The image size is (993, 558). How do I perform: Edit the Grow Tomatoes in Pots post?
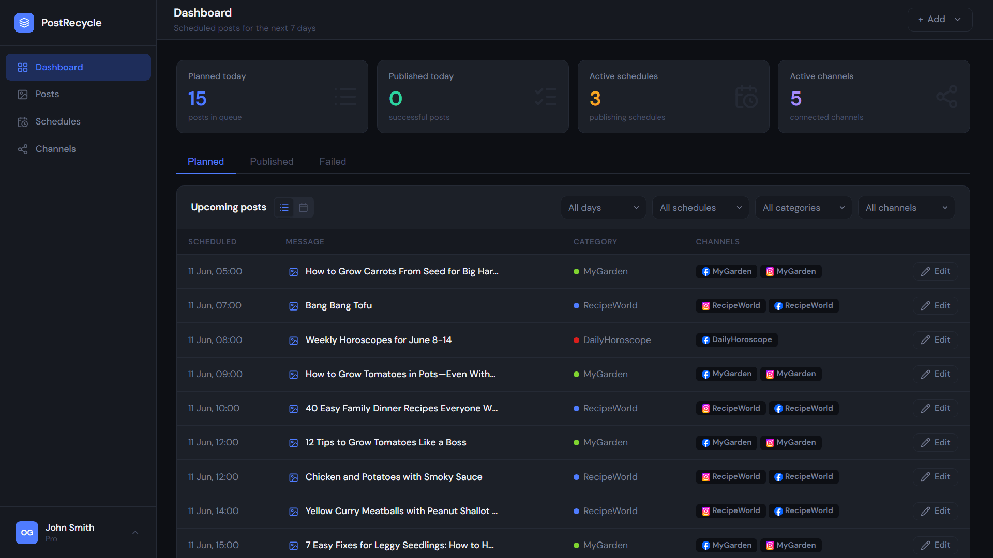pos(935,374)
